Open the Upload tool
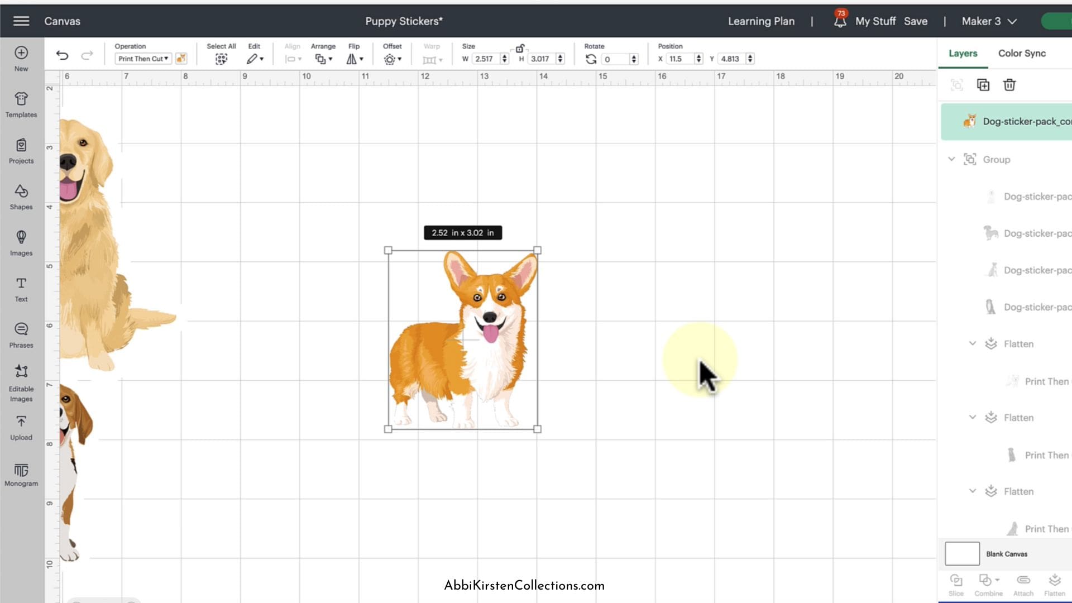1072x603 pixels. click(21, 428)
